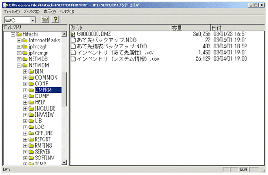This screenshot has width=268, height=175.
Task: Sort by ファイル column header
Action: tap(120, 27)
